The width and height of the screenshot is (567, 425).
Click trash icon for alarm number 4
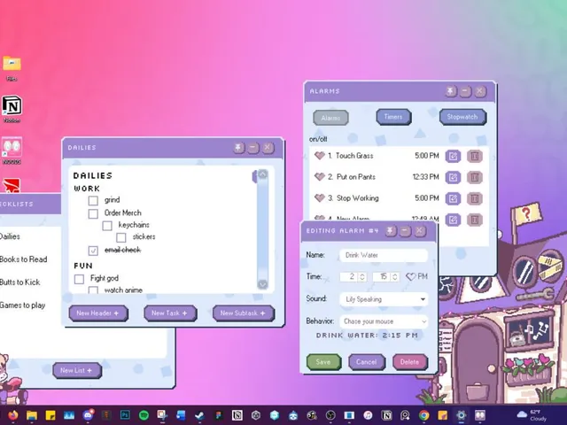(x=475, y=220)
